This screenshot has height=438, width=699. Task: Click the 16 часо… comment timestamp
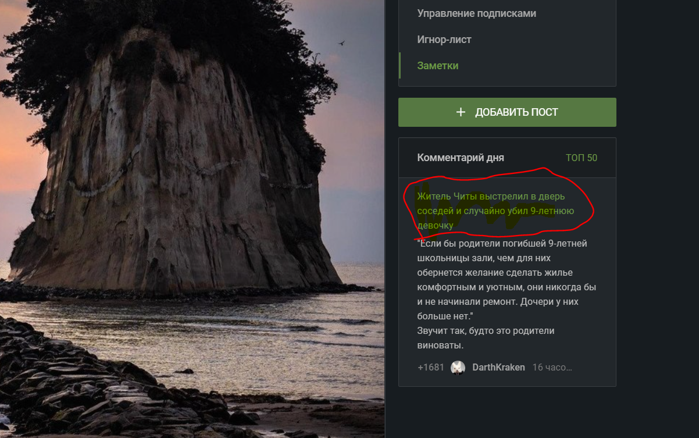(552, 368)
